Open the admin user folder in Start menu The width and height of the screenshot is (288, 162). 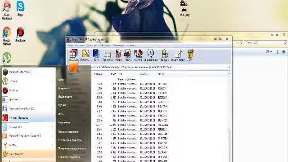click(x=61, y=80)
